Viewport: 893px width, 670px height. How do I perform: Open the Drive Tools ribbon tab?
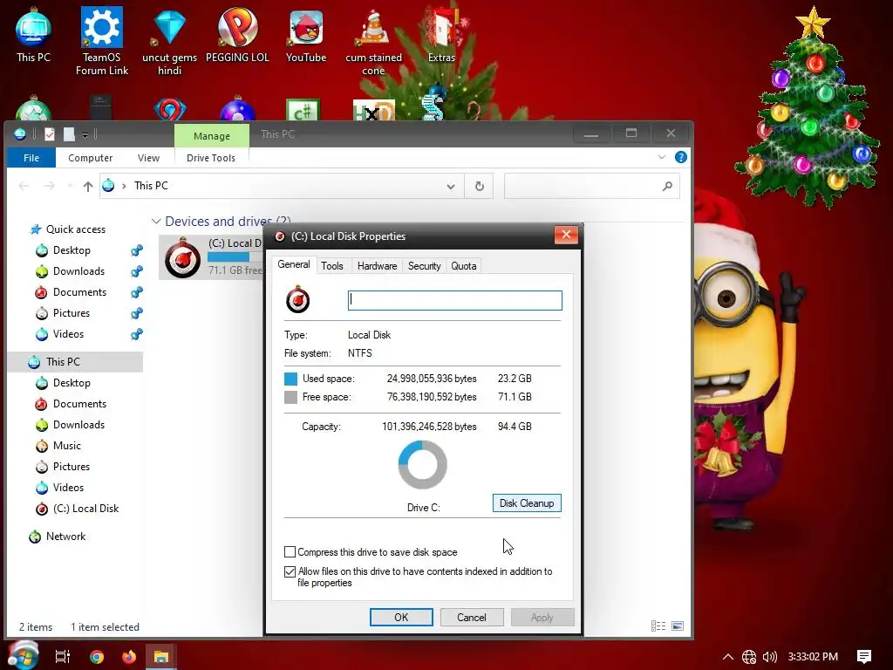(211, 158)
